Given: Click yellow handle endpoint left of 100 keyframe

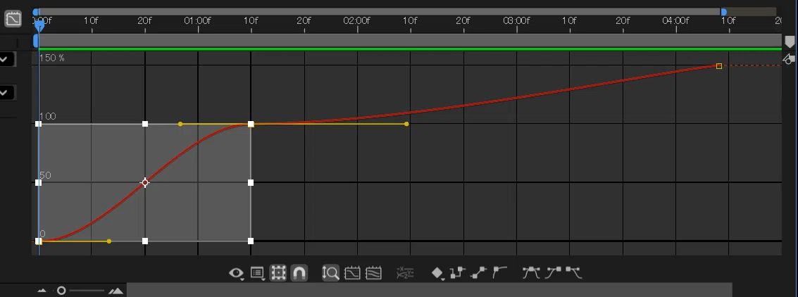Looking at the screenshot, I should tap(180, 124).
